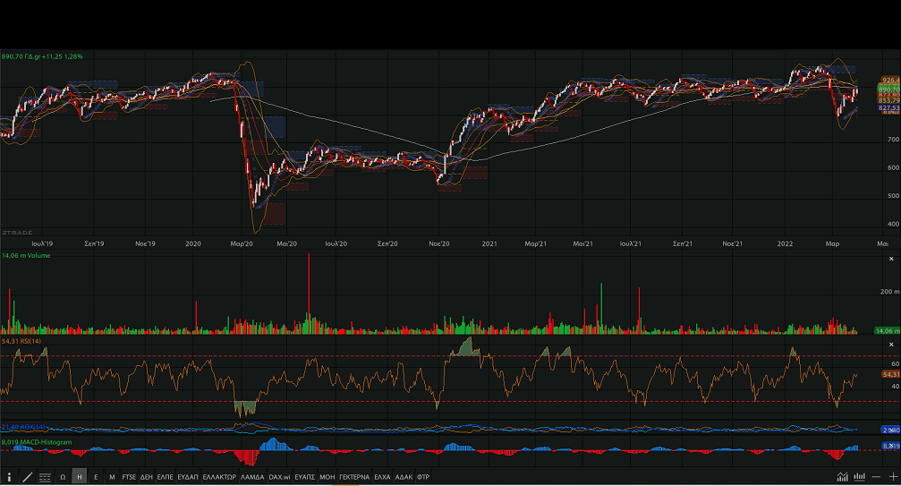Click the bar chart icon in the bottom-right toolbar

pos(860,477)
